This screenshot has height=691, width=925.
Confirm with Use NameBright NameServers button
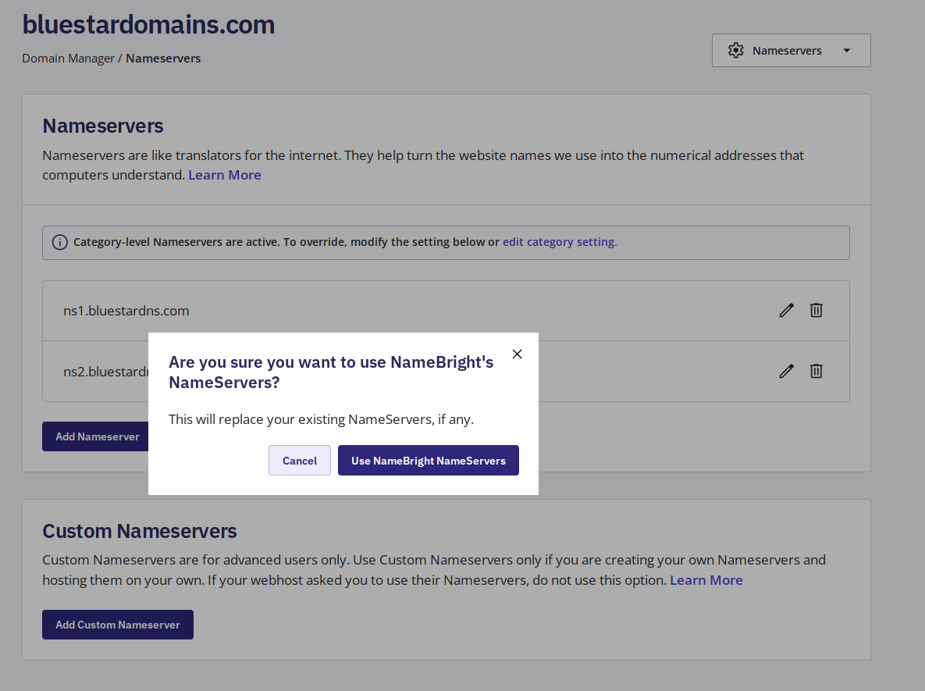tap(428, 461)
